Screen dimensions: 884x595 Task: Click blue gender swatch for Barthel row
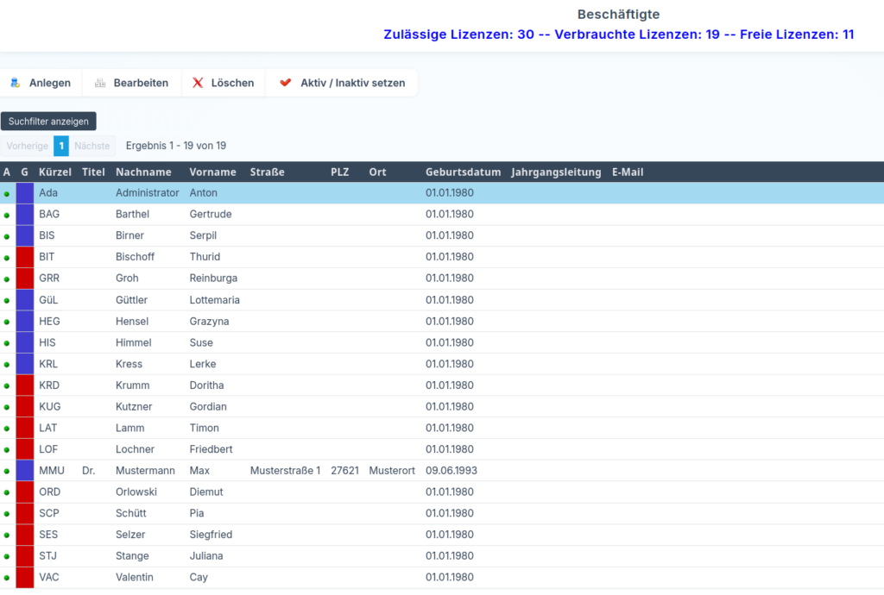(24, 215)
